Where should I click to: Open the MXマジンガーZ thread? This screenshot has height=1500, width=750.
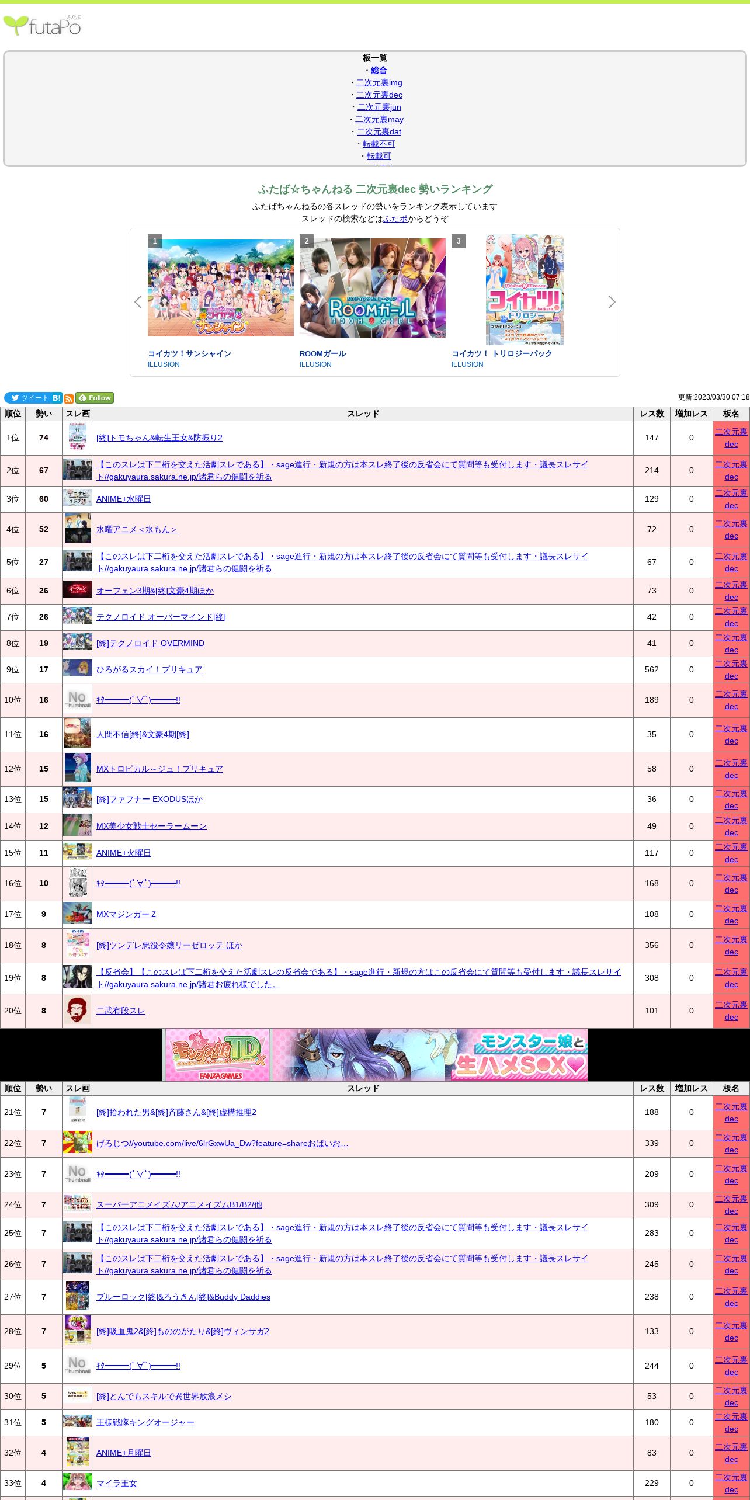[x=127, y=914]
